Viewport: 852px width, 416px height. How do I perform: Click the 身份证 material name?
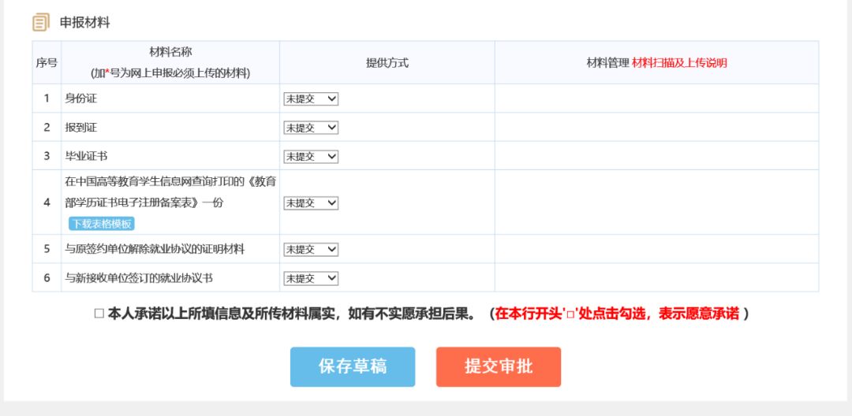pos(81,98)
